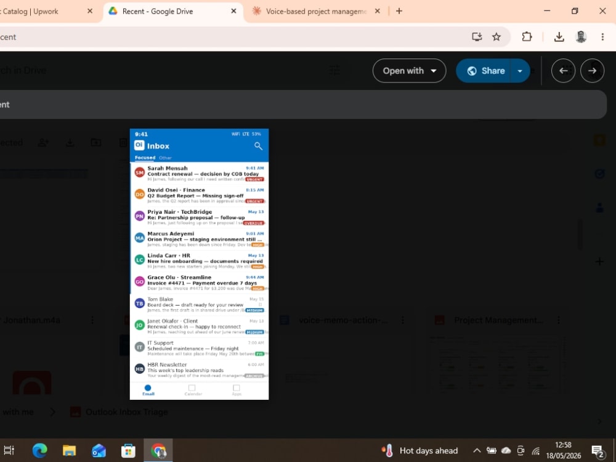Click the SM avatar beside Sarah Mensah
The image size is (616, 462).
point(139,172)
